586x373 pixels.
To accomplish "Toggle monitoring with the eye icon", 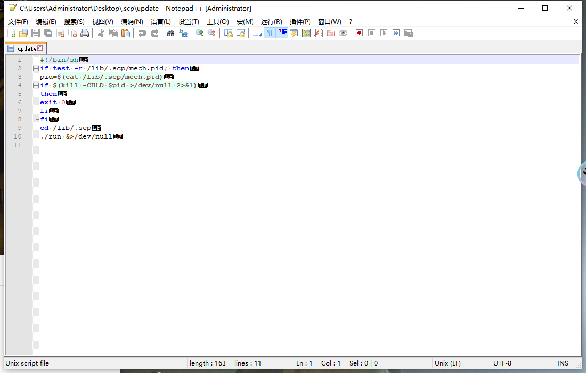I will [x=343, y=33].
